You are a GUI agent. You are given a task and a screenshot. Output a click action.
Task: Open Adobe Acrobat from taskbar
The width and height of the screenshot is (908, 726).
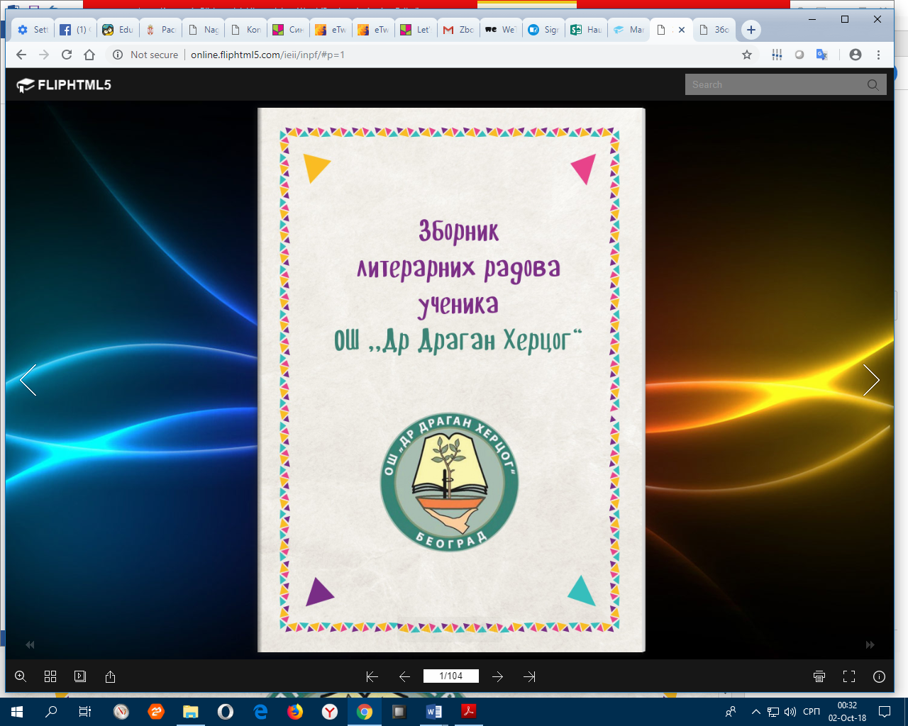point(469,712)
